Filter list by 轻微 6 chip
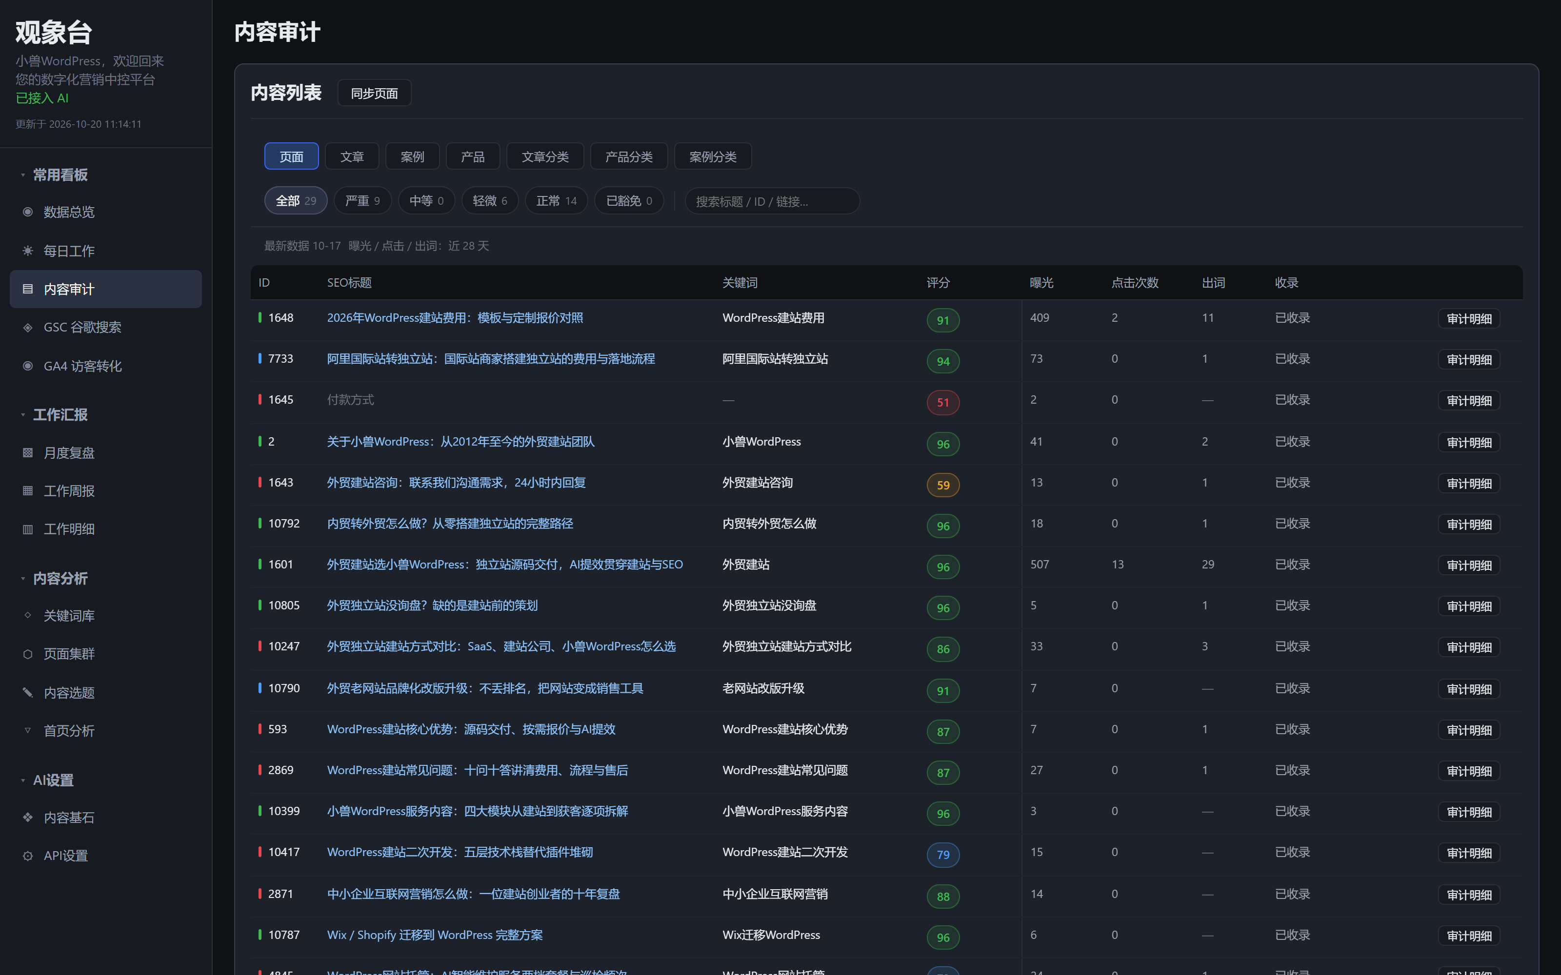Viewport: 1561px width, 975px height. (x=490, y=201)
